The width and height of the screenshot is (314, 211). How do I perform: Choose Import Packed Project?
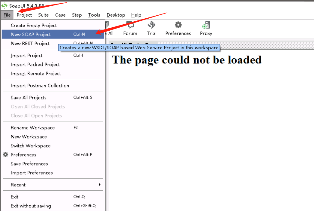pos(53,64)
